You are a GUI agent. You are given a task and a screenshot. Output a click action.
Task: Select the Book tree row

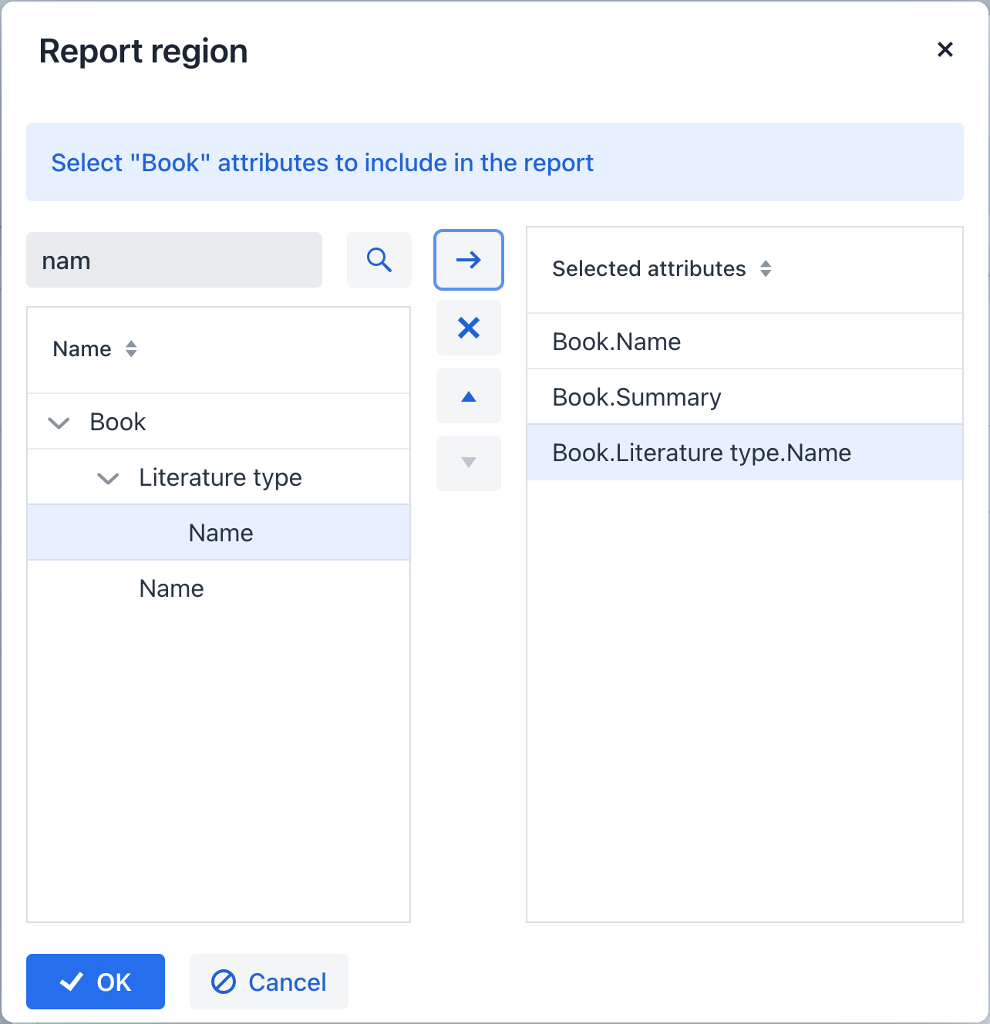pyautogui.click(x=219, y=422)
